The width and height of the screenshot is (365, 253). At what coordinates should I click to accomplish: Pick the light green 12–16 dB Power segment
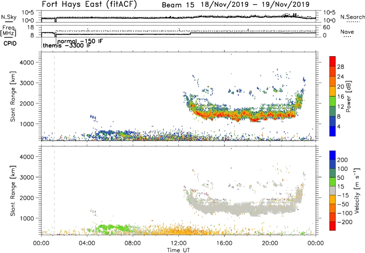[333, 101]
